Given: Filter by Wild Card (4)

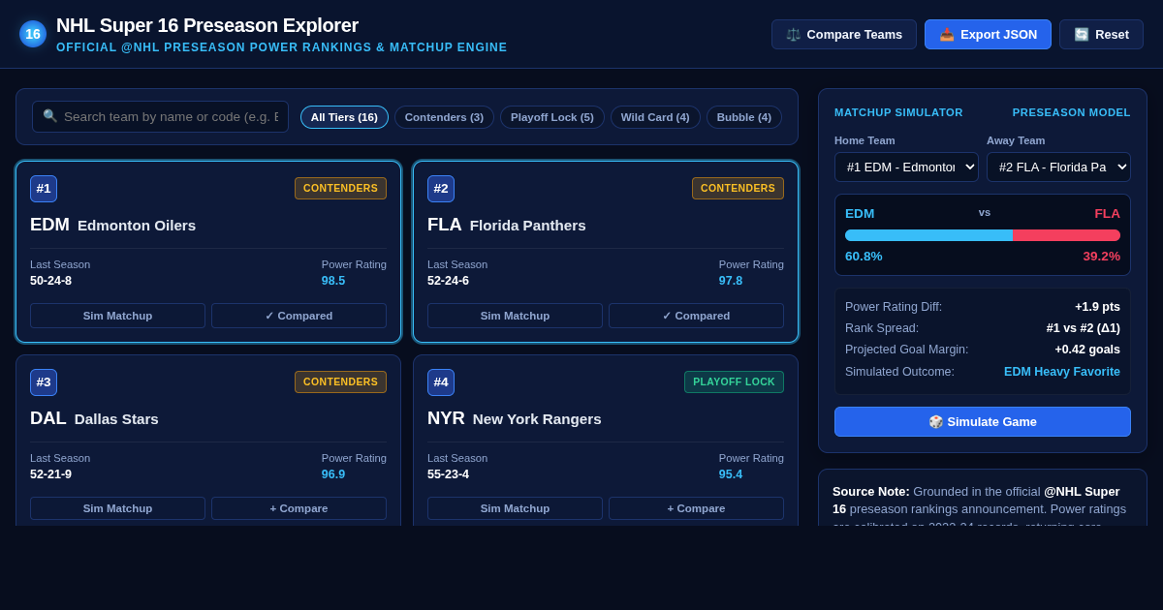Looking at the screenshot, I should tap(655, 117).
